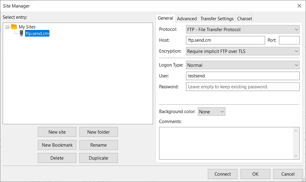The height and width of the screenshot is (182, 306).
Task: Click the My Sites folder icon
Action: pyautogui.click(x=14, y=27)
